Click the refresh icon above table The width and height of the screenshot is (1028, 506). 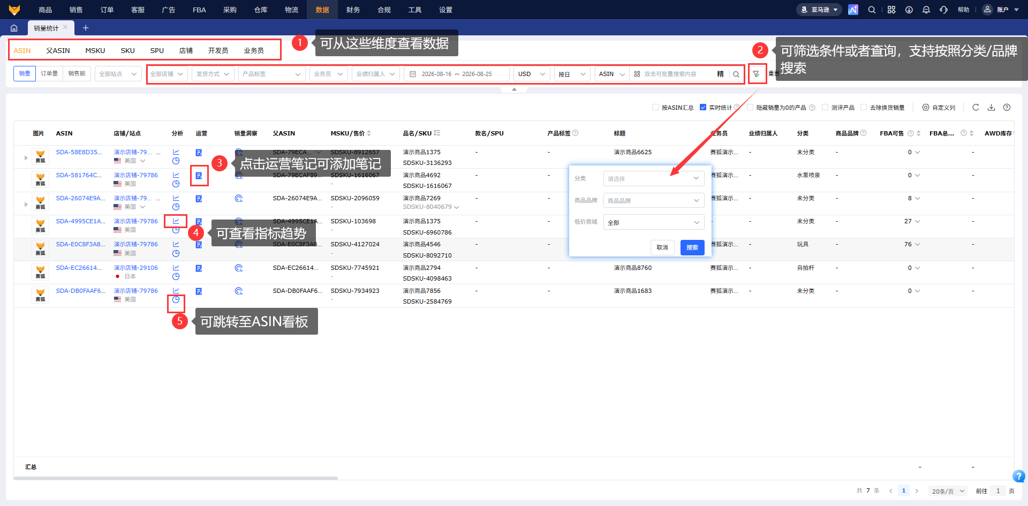pos(976,107)
